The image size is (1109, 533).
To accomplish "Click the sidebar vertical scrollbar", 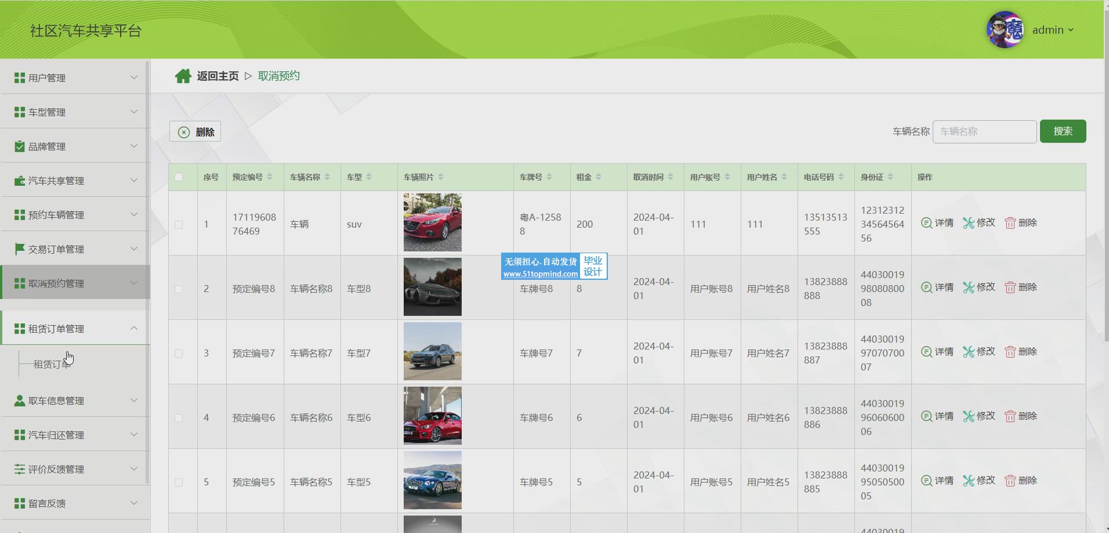I will coord(147,272).
